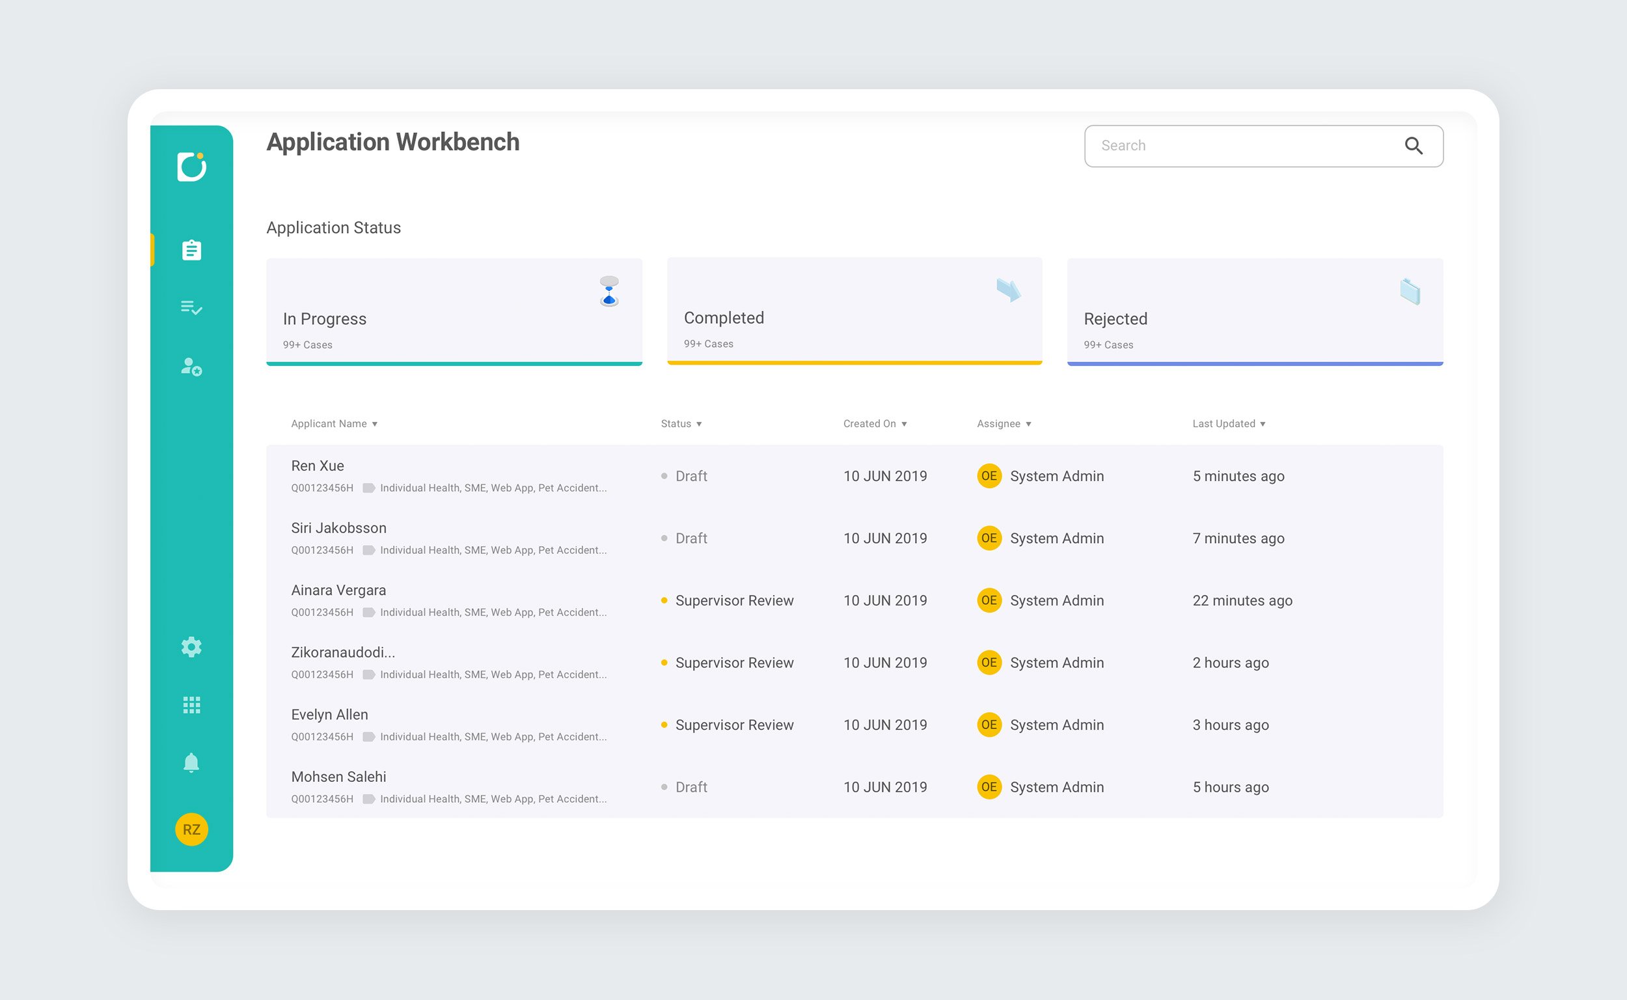Open notifications bell in sidebar
The height and width of the screenshot is (1000, 1627).
coord(192,762)
